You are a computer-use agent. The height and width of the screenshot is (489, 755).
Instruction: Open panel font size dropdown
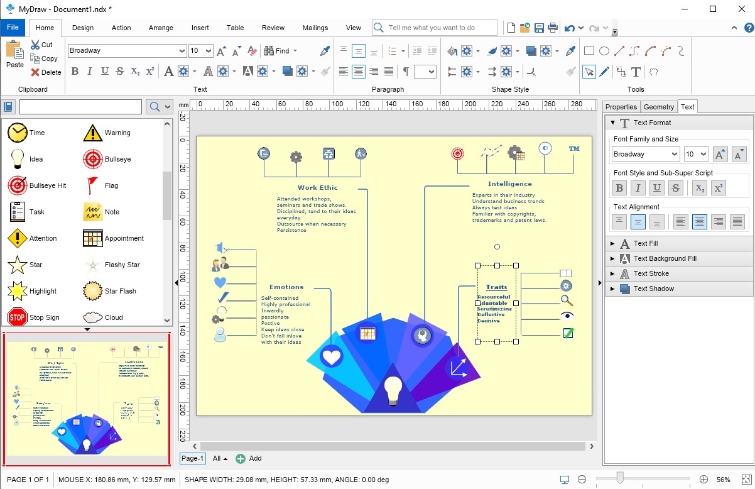704,154
